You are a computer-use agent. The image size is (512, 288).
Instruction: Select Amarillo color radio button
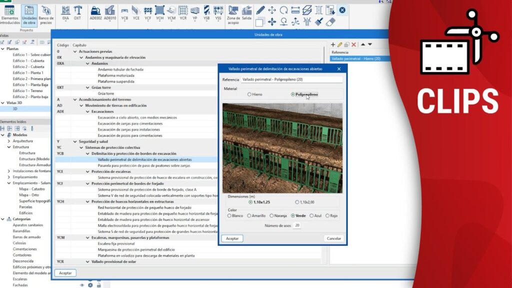(249, 216)
